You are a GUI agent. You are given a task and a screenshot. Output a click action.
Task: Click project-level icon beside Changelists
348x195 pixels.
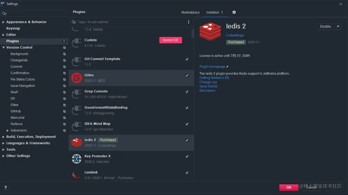[x=64, y=60]
